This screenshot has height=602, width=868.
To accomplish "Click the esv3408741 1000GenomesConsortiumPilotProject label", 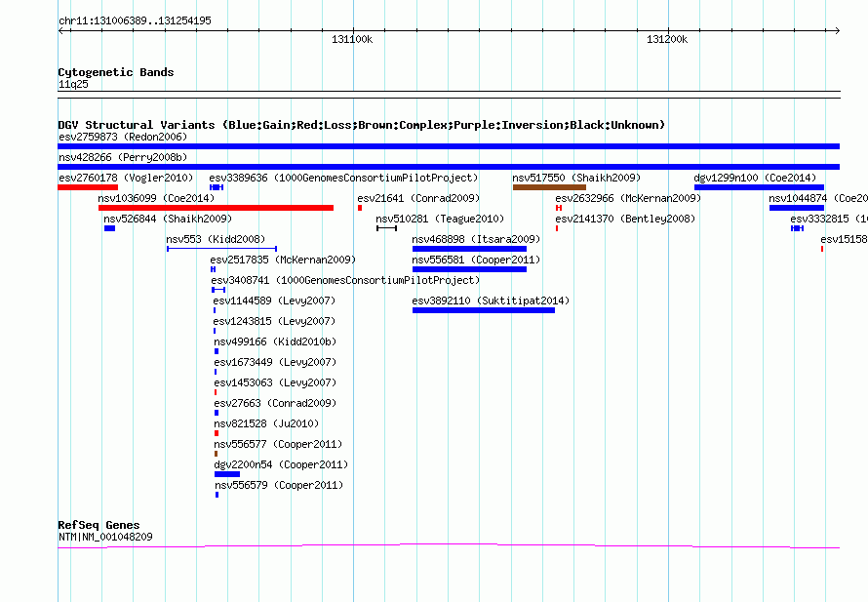I will [x=345, y=280].
